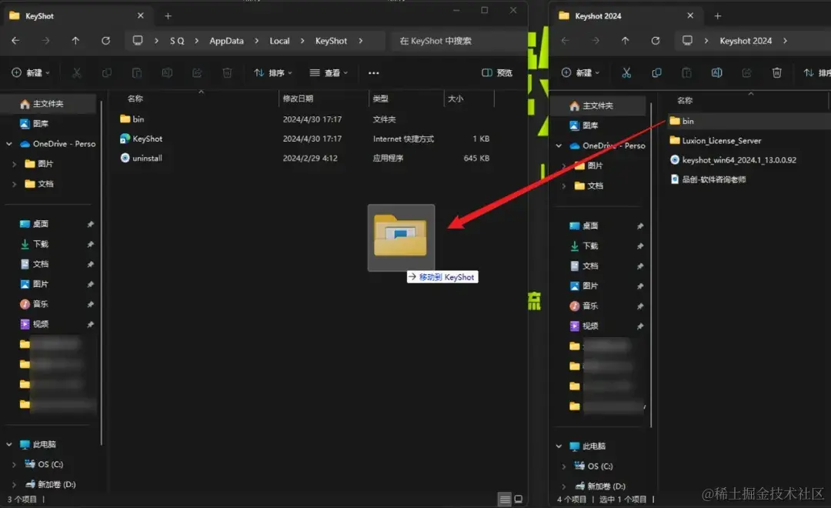831x508 pixels.
Task: Click the 在 KeyShot 中搜索 search box
Action: click(458, 41)
